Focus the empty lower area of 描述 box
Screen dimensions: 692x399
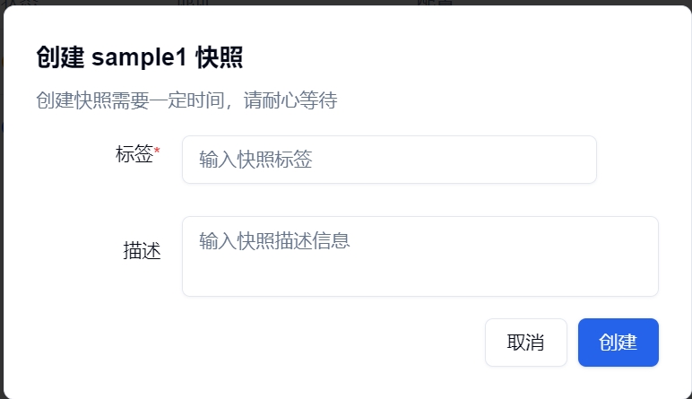(x=420, y=278)
